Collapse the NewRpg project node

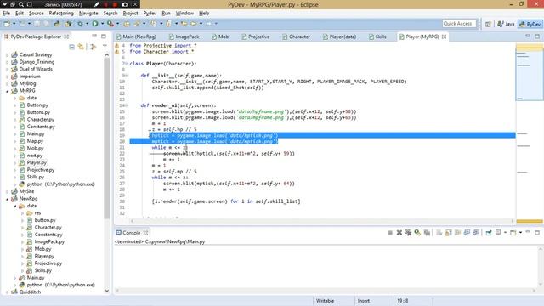[x=8, y=199]
